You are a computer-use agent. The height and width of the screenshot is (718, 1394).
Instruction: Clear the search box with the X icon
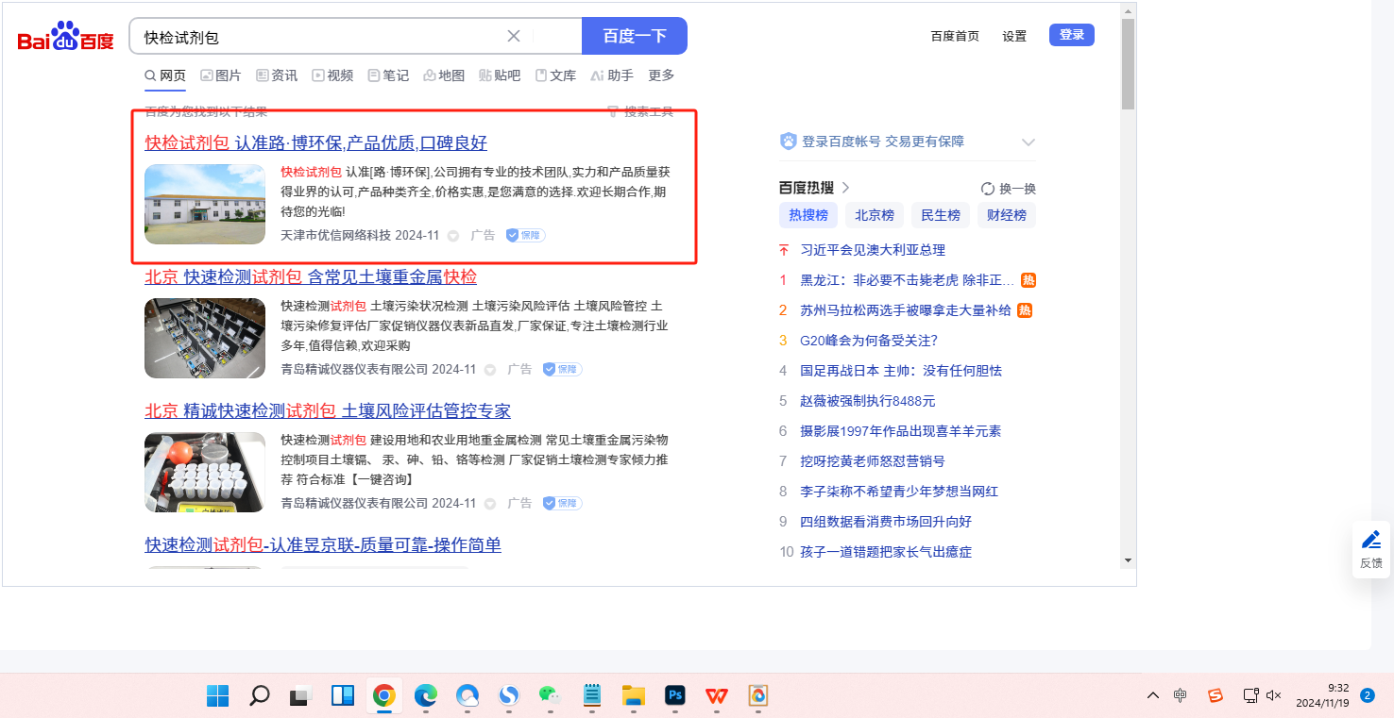[x=514, y=36]
